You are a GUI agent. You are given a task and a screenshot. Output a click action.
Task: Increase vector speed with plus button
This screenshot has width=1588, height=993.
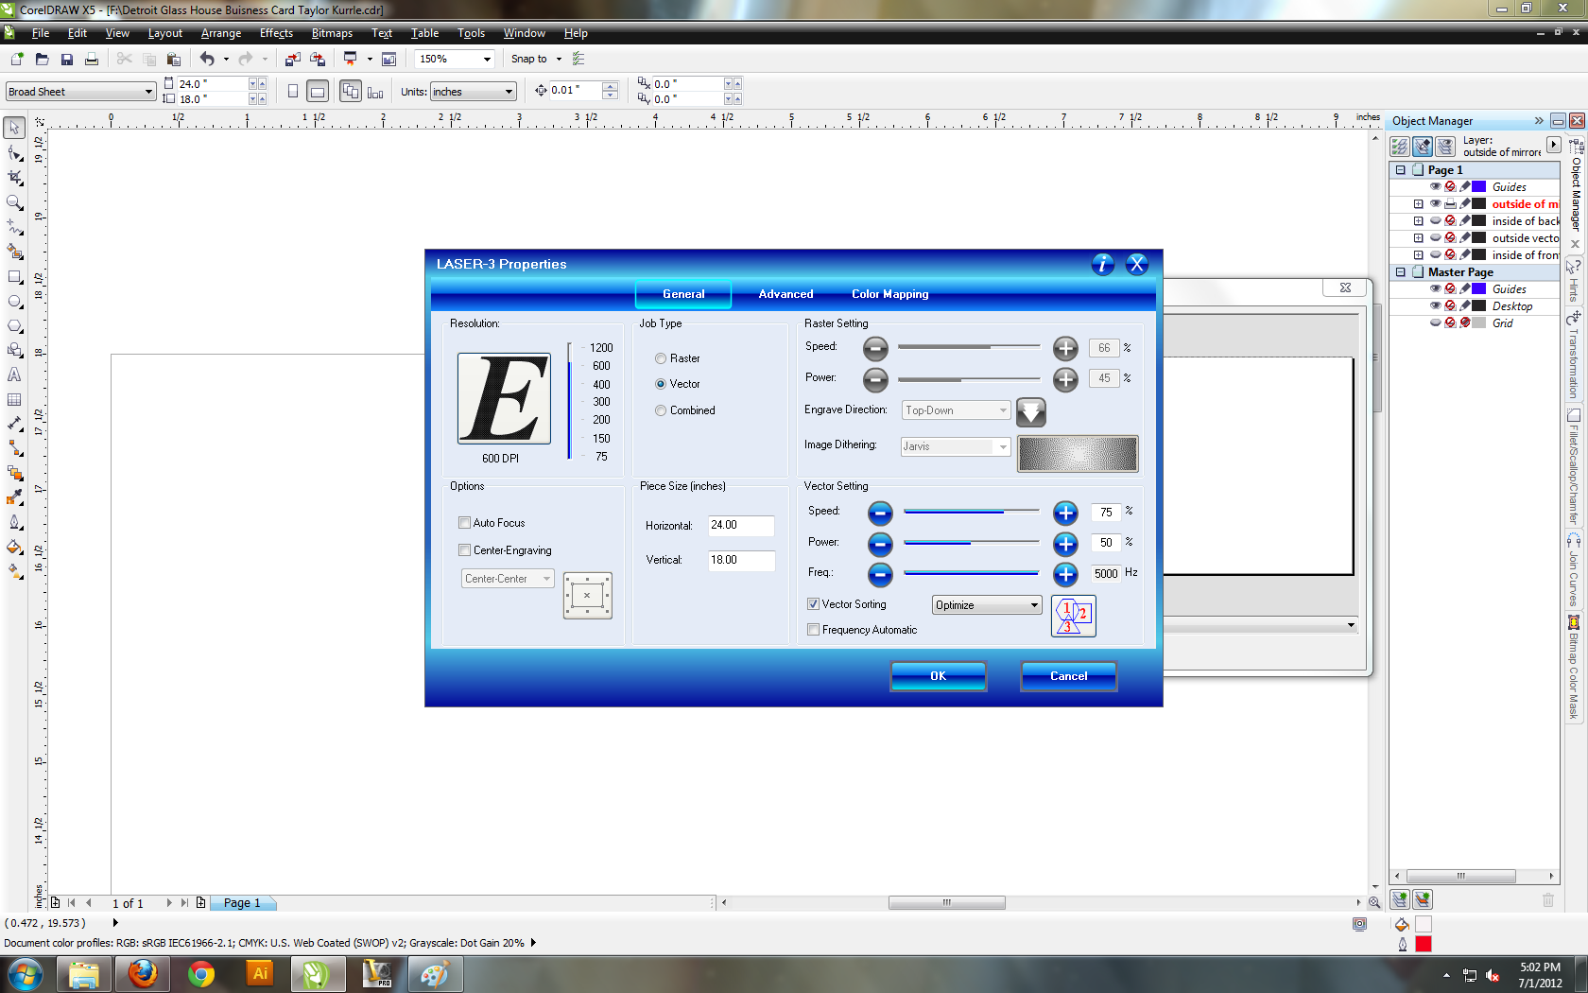click(1065, 513)
